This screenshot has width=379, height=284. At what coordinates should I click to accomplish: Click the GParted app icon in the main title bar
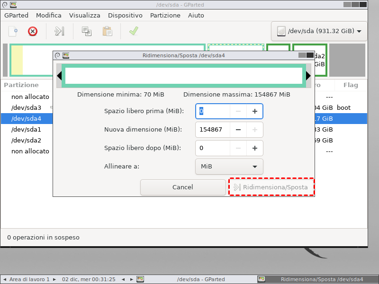point(13,5)
